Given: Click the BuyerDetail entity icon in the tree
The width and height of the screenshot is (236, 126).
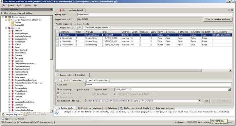Looking at the screenshot, I should click(13, 53).
